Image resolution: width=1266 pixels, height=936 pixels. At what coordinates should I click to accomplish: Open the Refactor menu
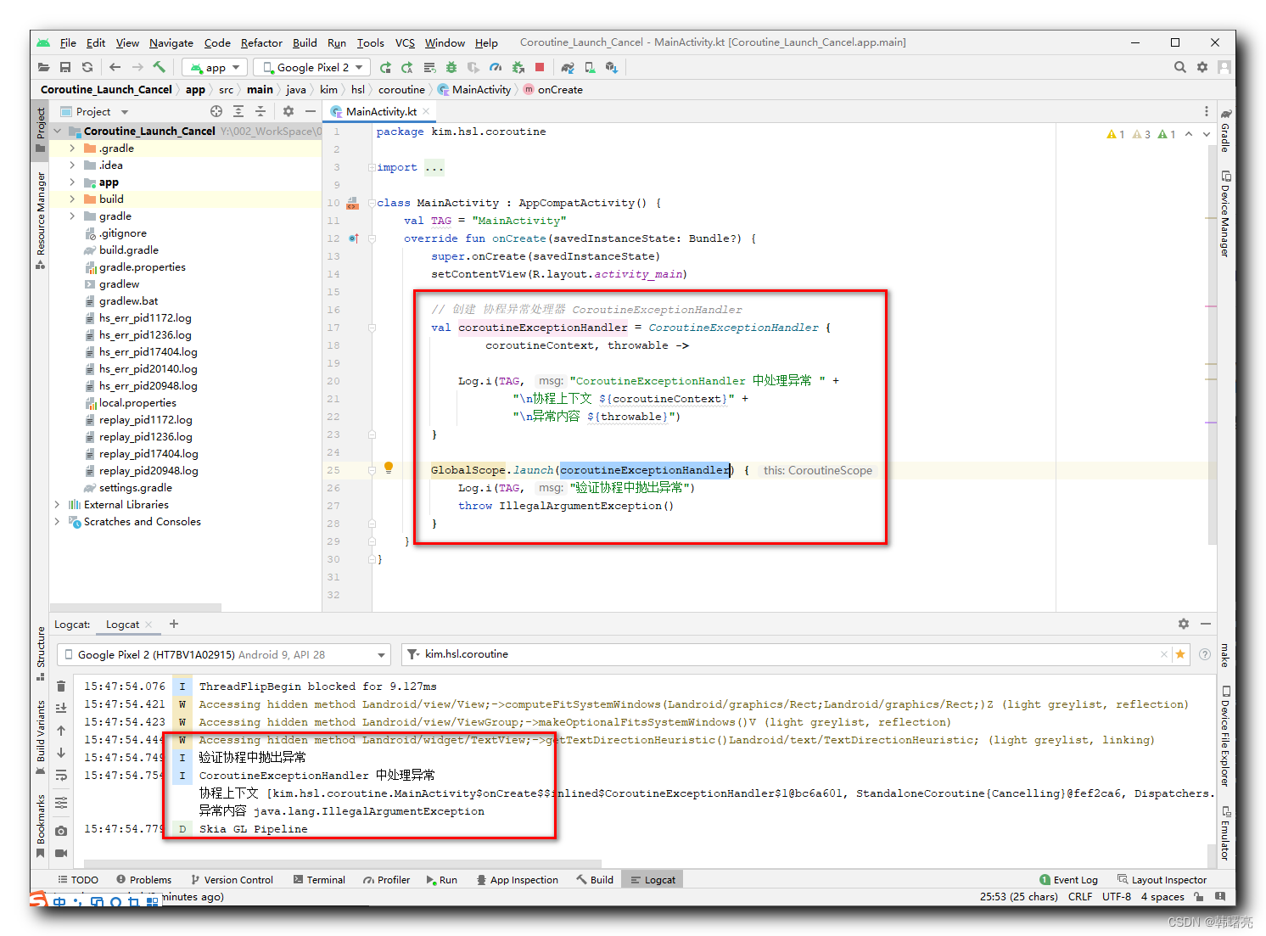261,42
